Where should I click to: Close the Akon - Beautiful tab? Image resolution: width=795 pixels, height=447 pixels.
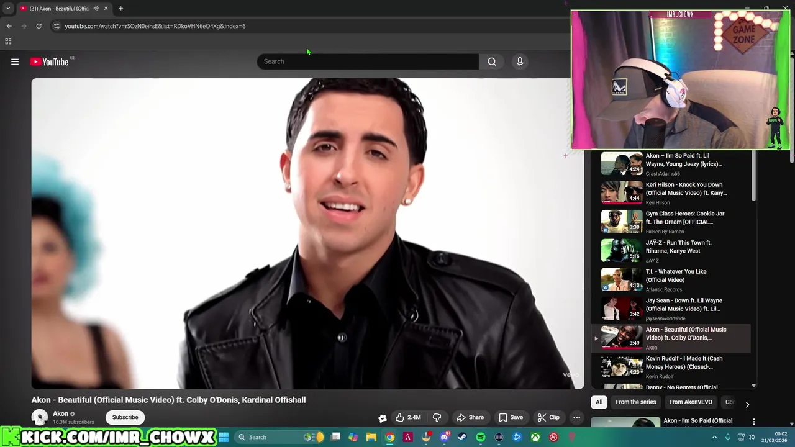click(106, 9)
